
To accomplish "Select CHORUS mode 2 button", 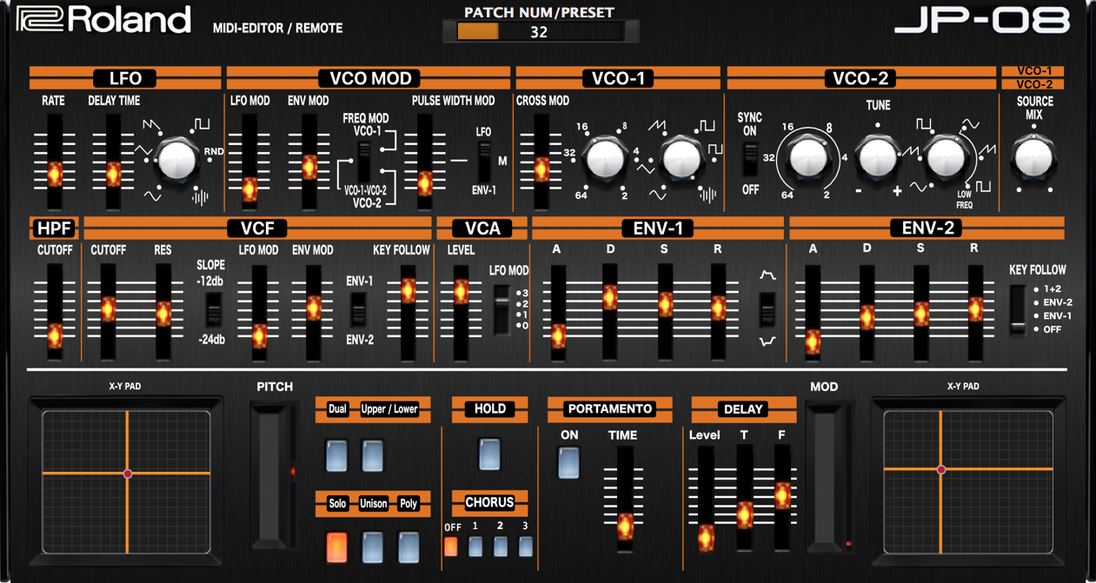I will 501,547.
